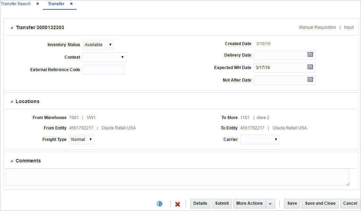Click the blue help question mark icon

tap(159, 204)
